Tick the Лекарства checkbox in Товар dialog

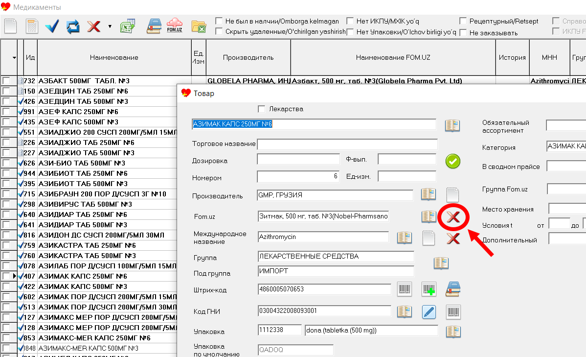(x=262, y=109)
